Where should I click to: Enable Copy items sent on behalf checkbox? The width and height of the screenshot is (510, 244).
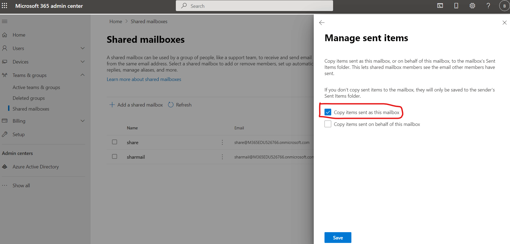[x=328, y=124]
